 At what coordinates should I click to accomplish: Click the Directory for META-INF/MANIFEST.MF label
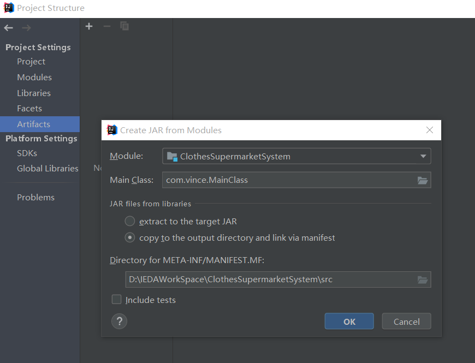click(187, 260)
